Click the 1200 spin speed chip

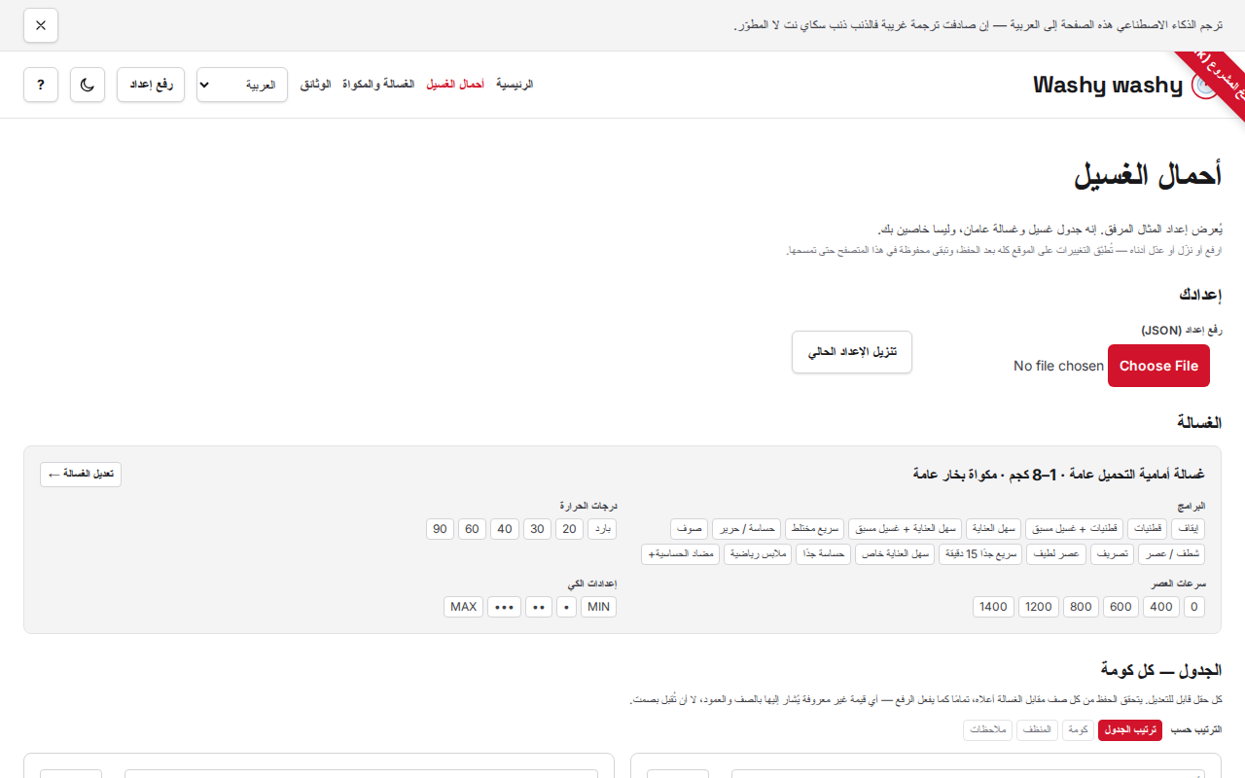[1039, 607]
